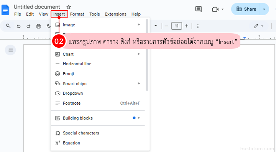The height and width of the screenshot is (152, 276).
Task: Undo the last action
Action: tap(18, 26)
